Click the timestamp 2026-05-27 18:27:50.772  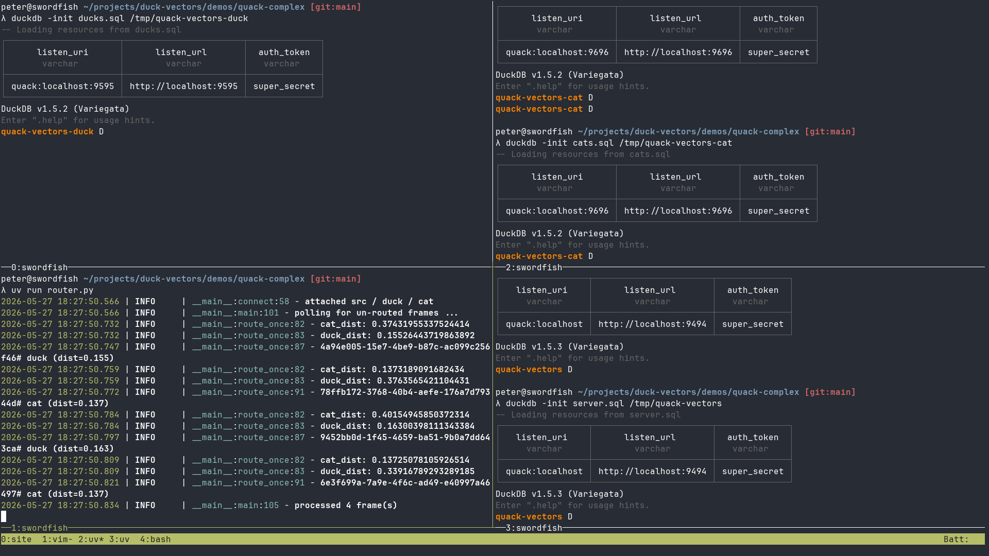pos(60,392)
